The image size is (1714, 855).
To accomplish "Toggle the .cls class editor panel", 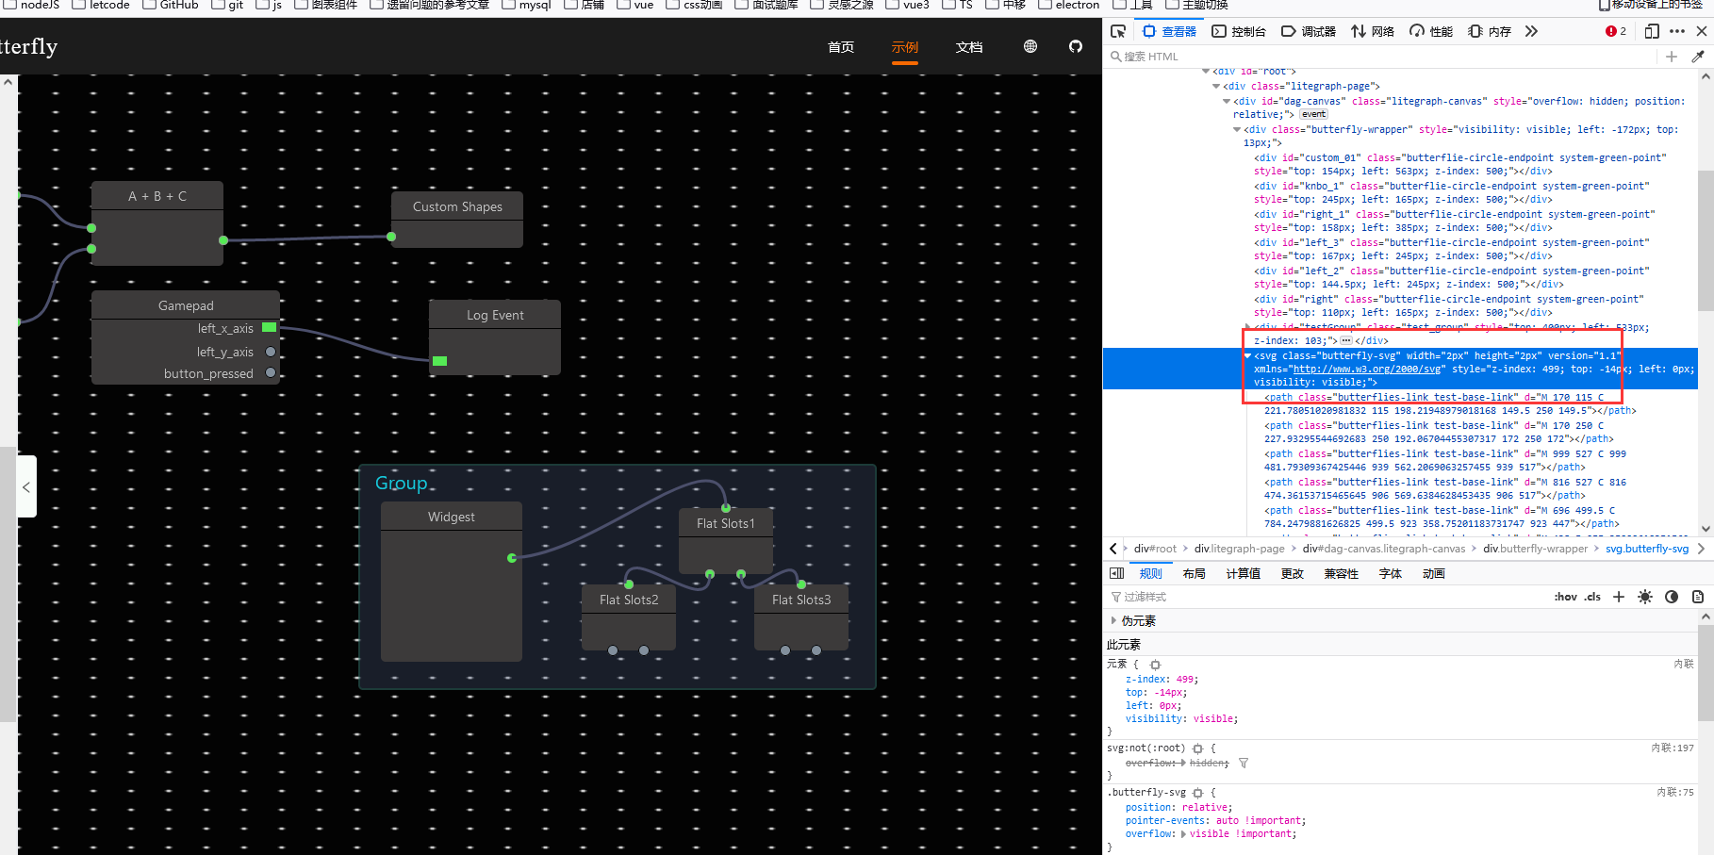I will coord(1592,596).
